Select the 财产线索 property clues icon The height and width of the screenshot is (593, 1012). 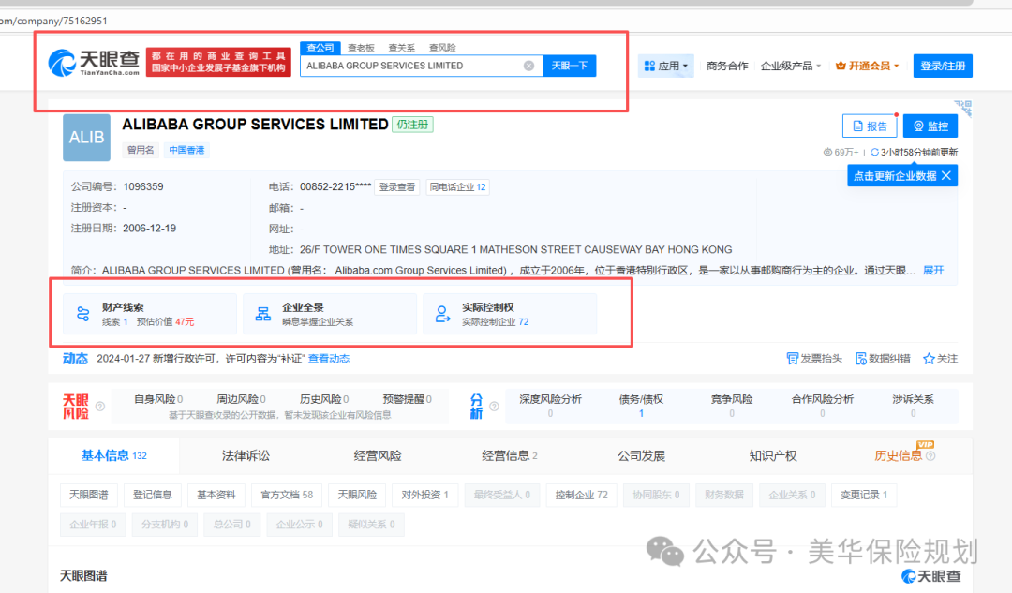[x=82, y=313]
